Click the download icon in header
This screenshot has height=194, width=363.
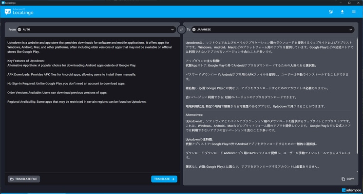click(x=342, y=12)
